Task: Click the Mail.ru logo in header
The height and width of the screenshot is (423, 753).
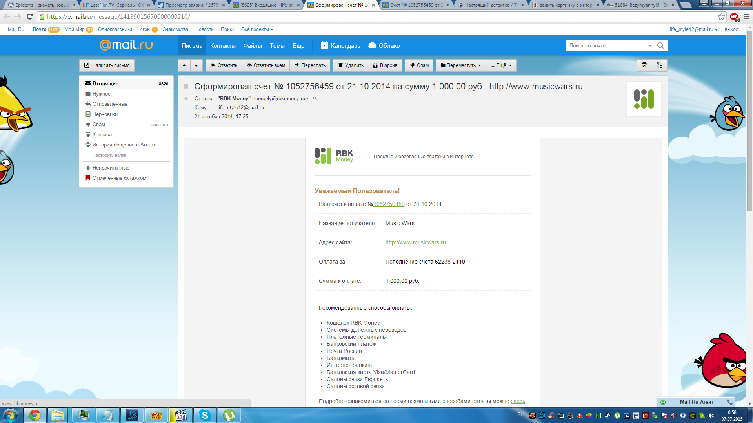Action: point(126,45)
